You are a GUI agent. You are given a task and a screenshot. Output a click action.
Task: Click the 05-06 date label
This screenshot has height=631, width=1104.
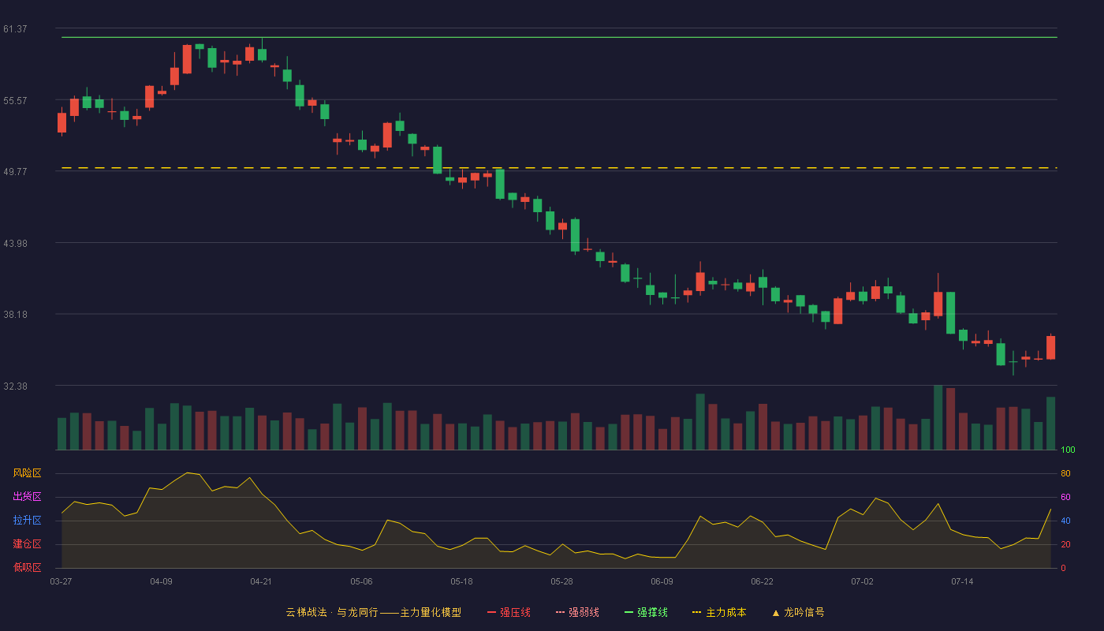362,581
